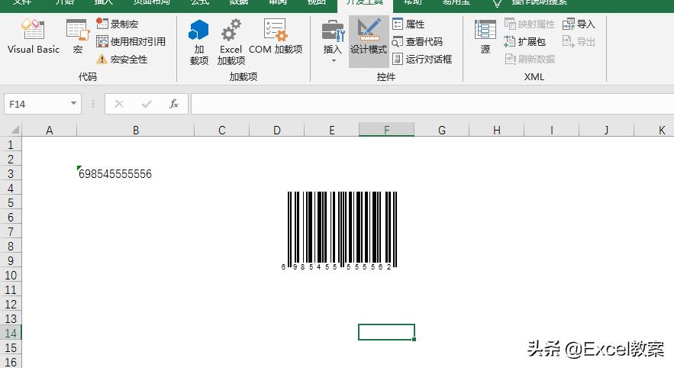Select cell containing 698545555556
This screenshot has width=674, height=368.
tap(135, 173)
